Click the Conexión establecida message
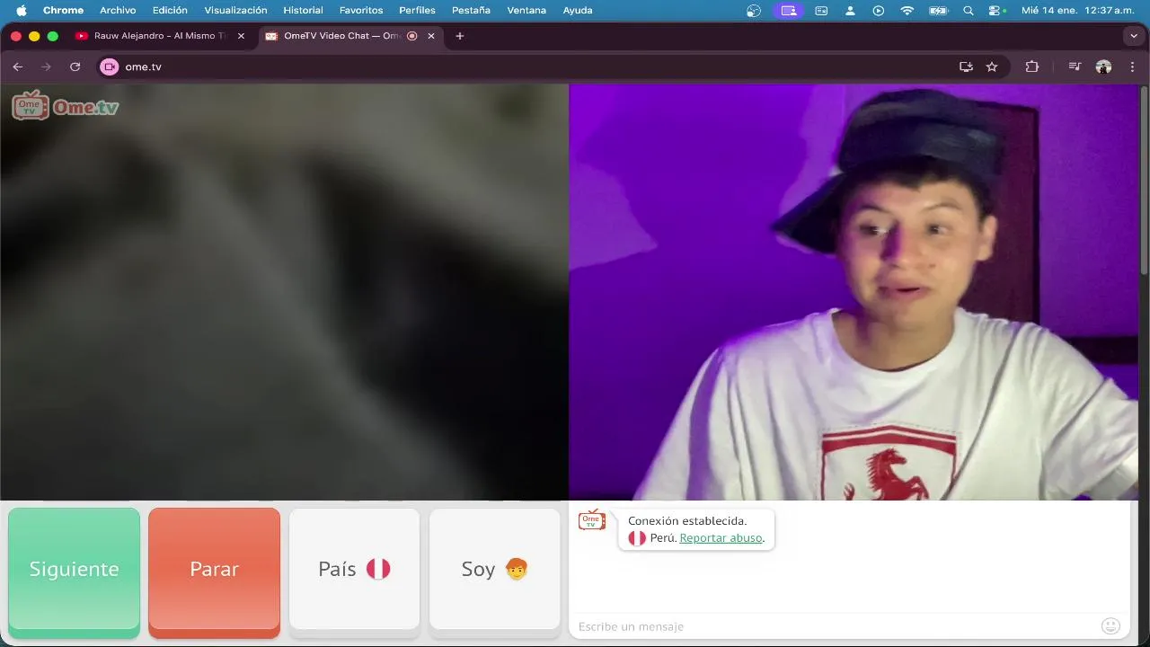 [x=687, y=520]
